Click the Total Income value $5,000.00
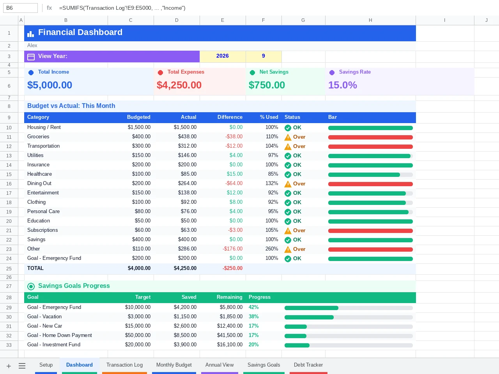 tap(50, 85)
